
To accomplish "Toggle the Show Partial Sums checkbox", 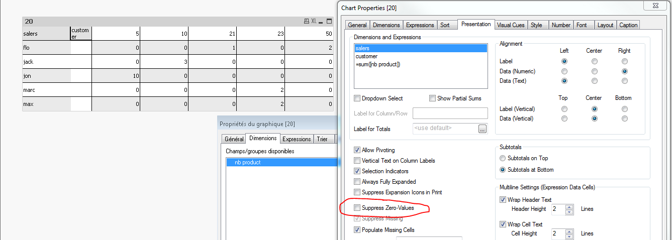I will coord(433,98).
